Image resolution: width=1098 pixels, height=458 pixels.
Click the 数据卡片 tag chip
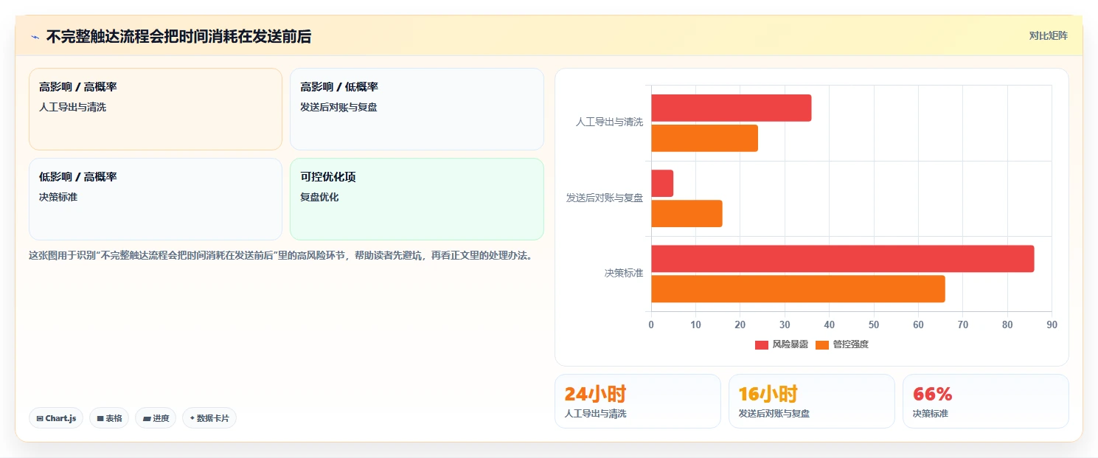click(x=209, y=418)
